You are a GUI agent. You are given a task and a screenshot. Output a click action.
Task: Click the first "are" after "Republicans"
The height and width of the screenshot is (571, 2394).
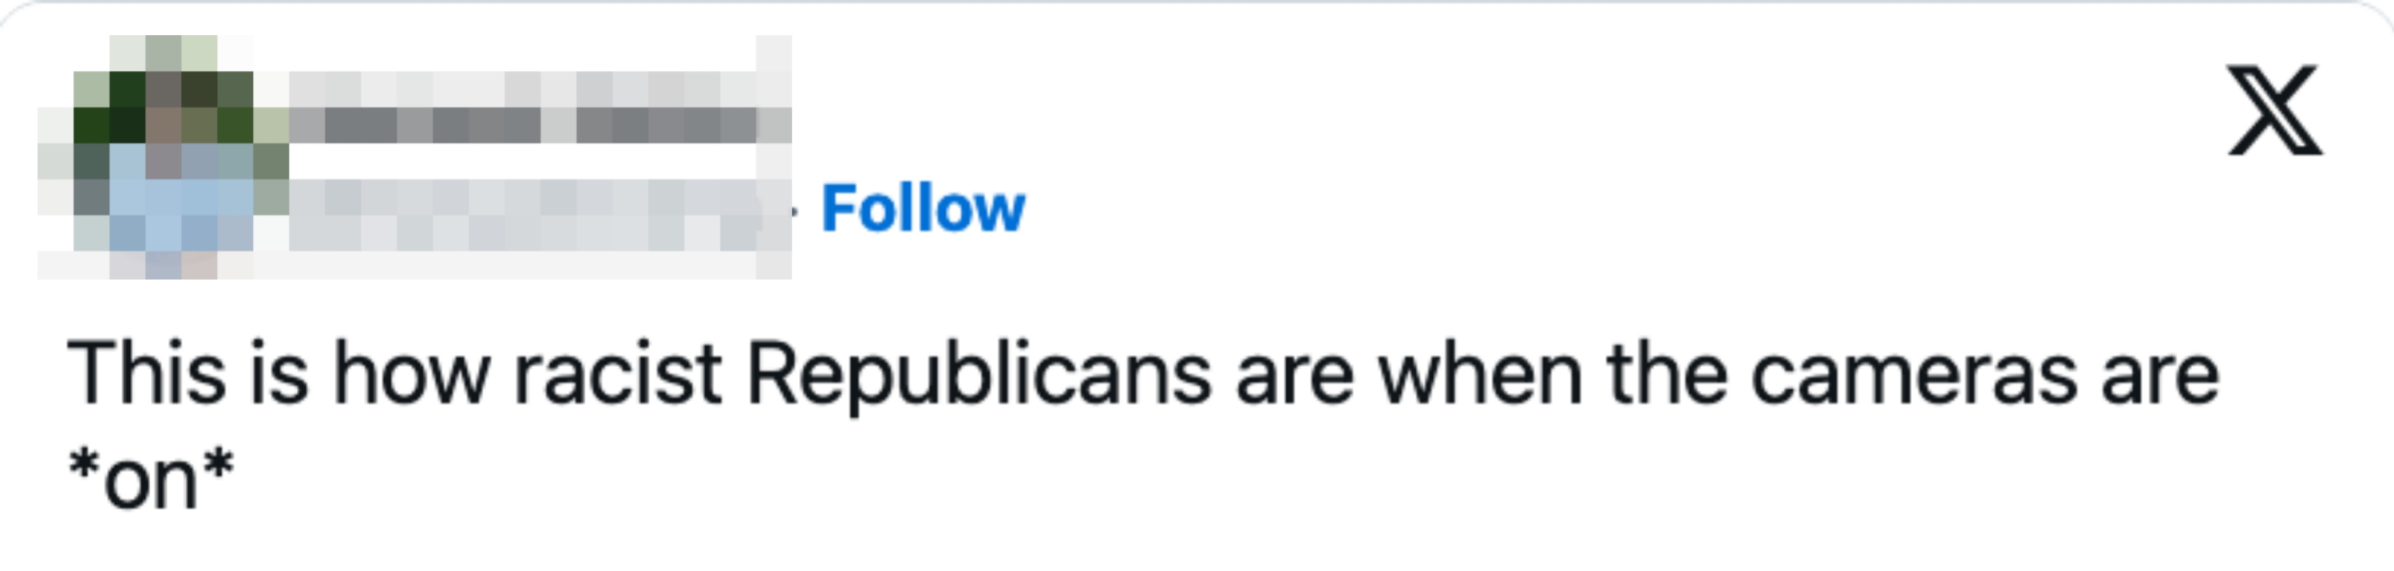point(1294,375)
